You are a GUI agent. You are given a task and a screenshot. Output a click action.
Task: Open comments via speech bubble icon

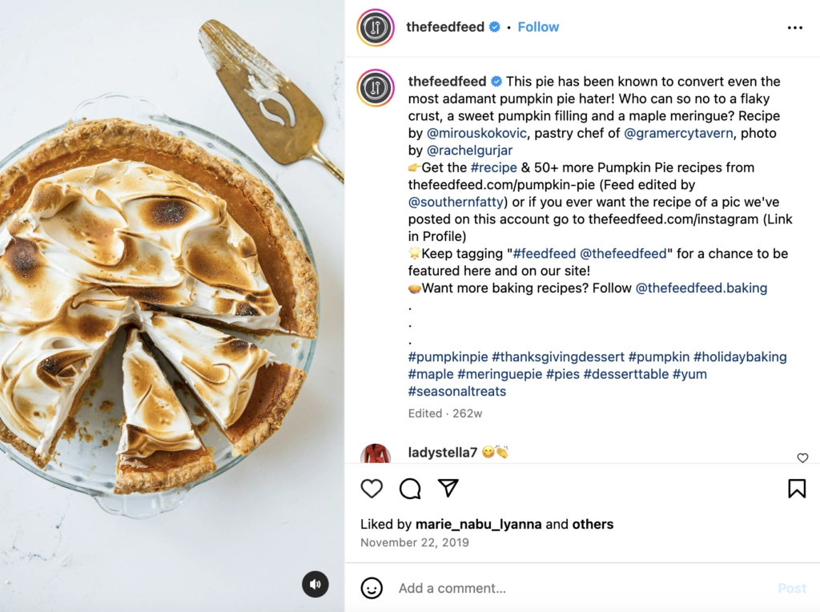pyautogui.click(x=410, y=489)
